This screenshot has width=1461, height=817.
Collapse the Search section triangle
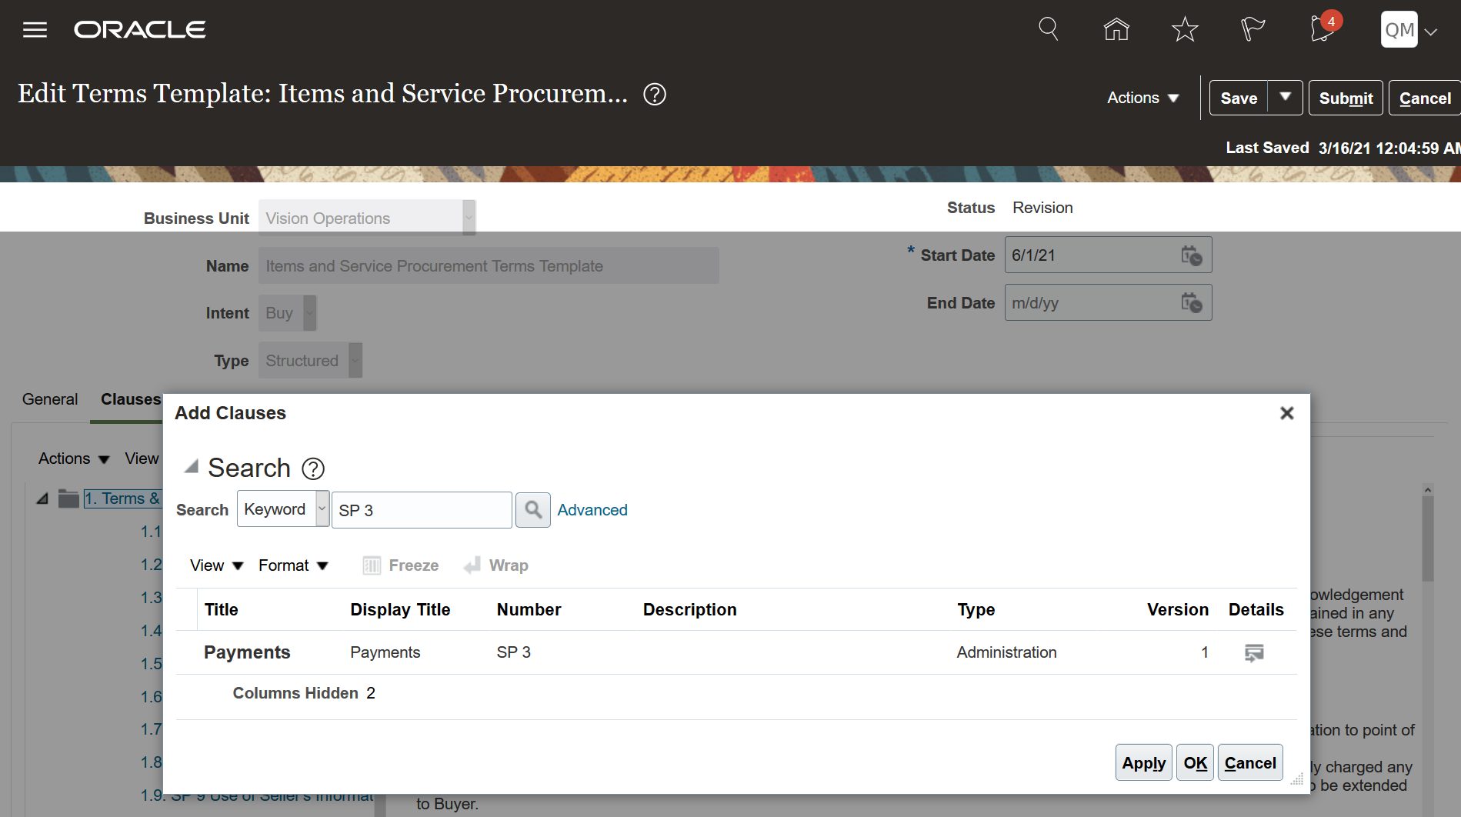click(192, 467)
